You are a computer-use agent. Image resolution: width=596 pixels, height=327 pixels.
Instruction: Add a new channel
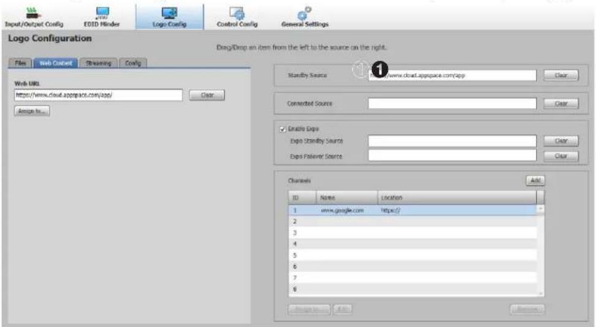point(535,181)
